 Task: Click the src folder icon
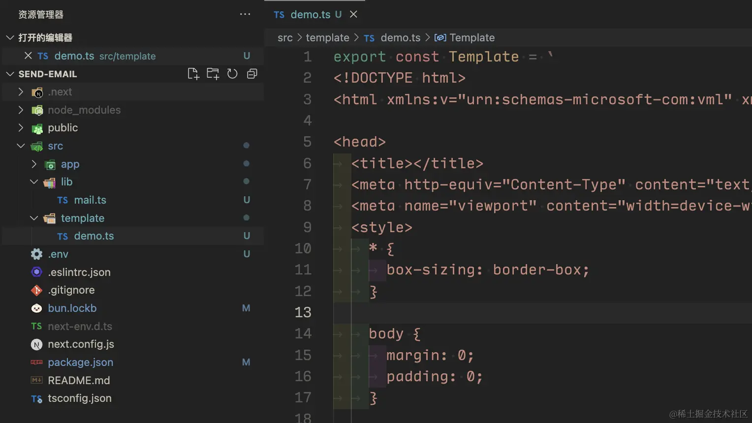(x=37, y=146)
